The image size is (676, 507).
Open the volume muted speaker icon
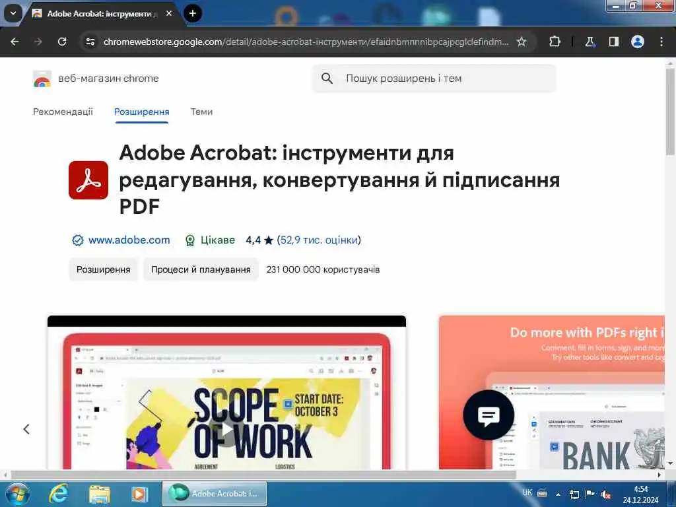pyautogui.click(x=606, y=494)
